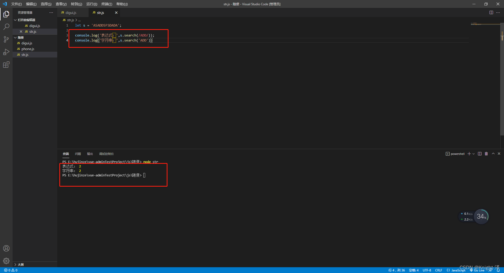Open editor More Actions ellipsis
The image size is (504, 273).
point(498,13)
